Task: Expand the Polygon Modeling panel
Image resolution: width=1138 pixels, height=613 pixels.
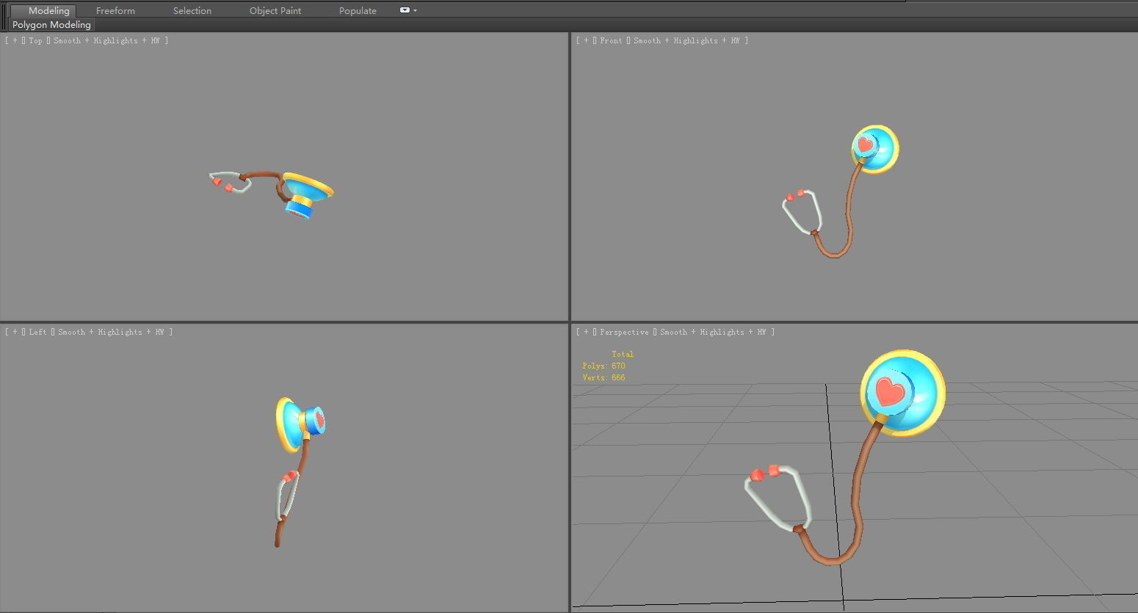Action: click(x=51, y=24)
